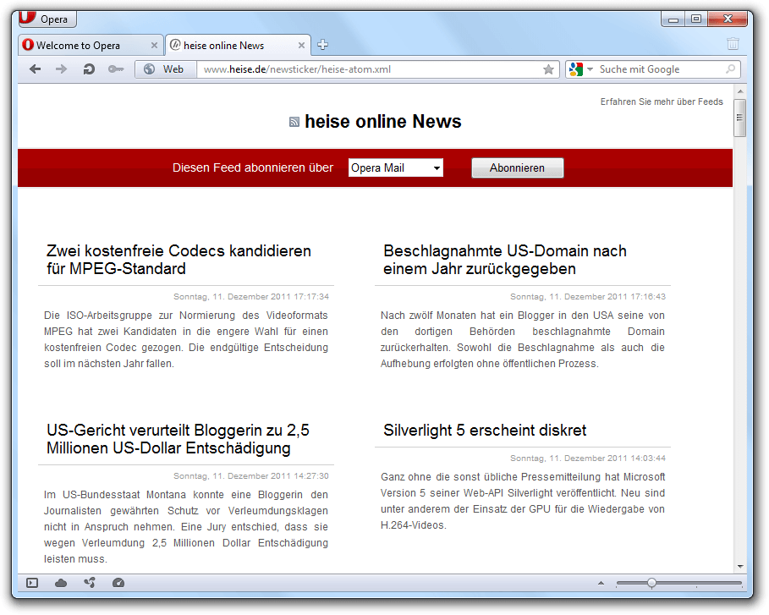Click the search magnifier icon
Image resolution: width=769 pixels, height=615 pixels.
point(730,69)
